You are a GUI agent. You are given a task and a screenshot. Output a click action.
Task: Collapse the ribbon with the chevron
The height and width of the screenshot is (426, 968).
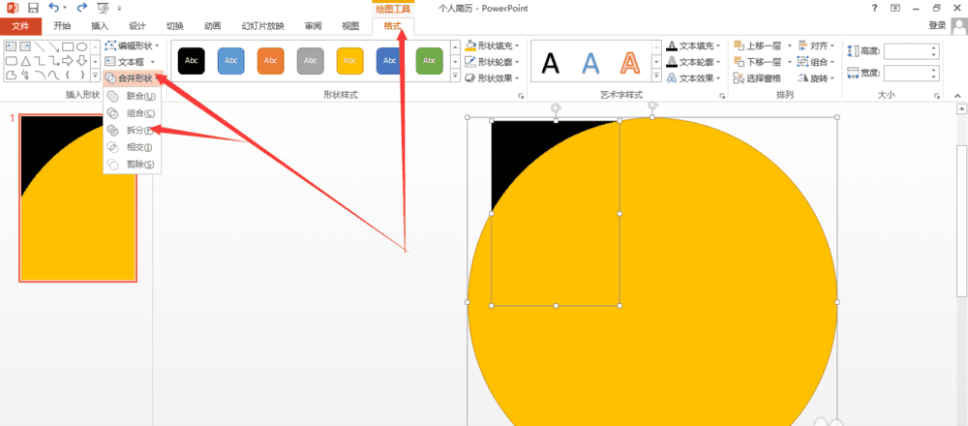pyautogui.click(x=957, y=96)
